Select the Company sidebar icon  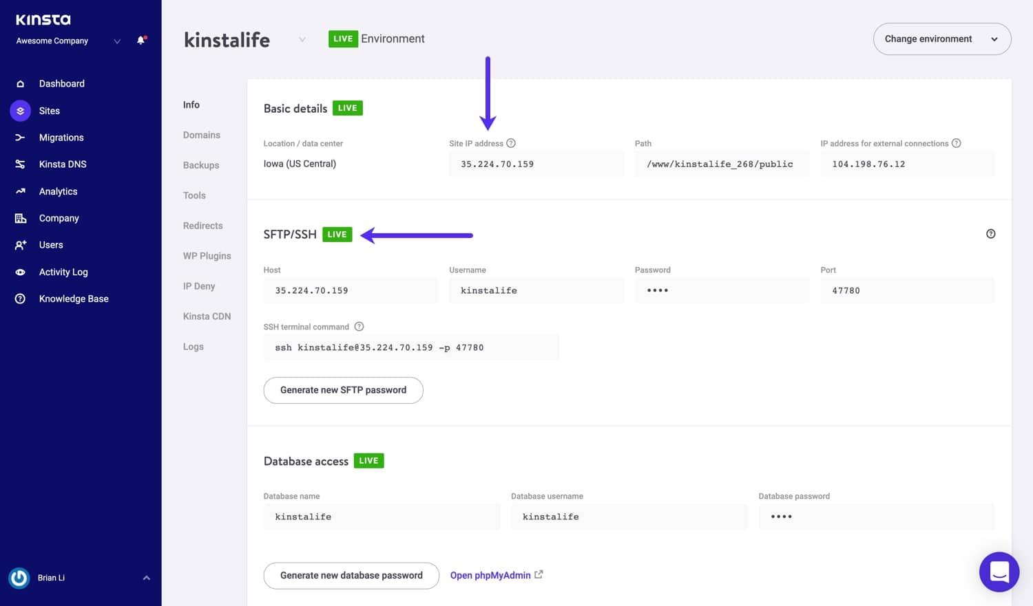click(x=21, y=217)
